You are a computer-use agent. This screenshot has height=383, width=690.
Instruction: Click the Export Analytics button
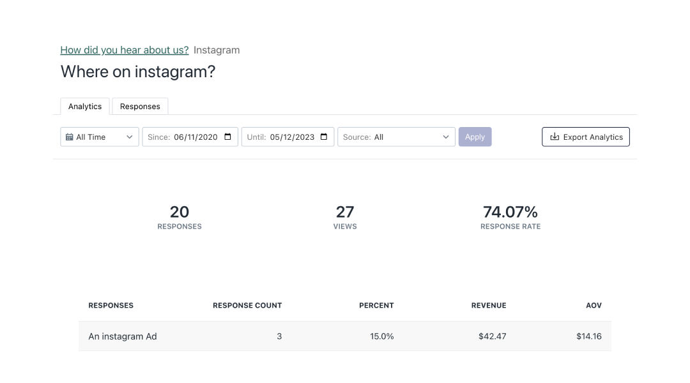585,137
